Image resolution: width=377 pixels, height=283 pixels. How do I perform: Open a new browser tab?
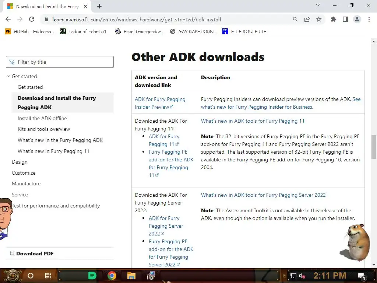[99, 7]
